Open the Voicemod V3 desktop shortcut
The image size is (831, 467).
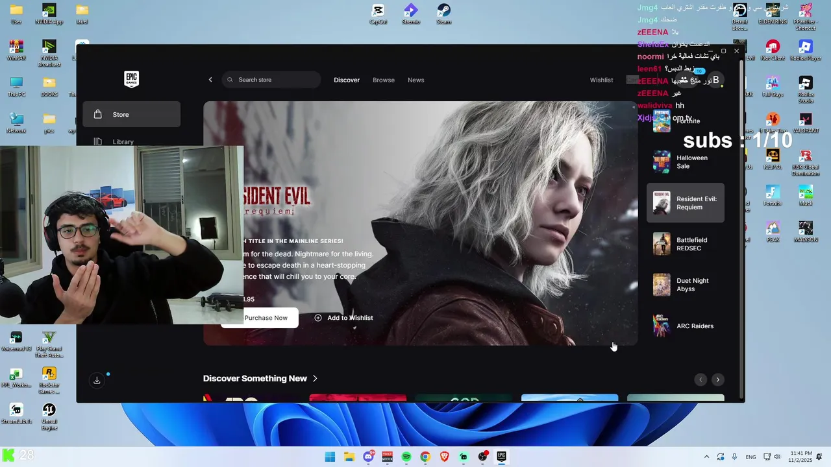(16, 341)
